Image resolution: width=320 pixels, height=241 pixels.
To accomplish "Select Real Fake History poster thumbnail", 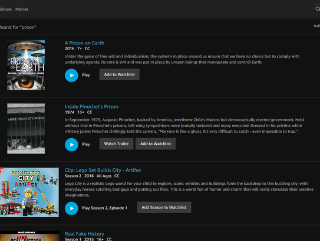I will tap(29, 236).
